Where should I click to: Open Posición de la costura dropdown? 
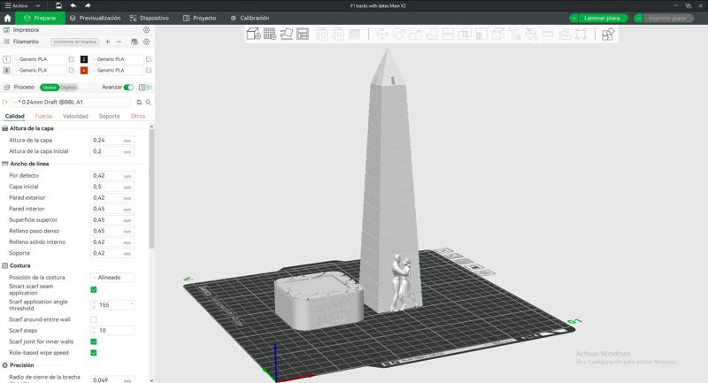coord(112,278)
